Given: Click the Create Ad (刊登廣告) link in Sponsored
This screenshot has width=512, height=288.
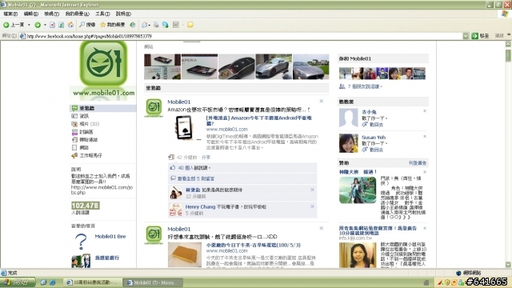Looking at the screenshot, I should (418, 163).
